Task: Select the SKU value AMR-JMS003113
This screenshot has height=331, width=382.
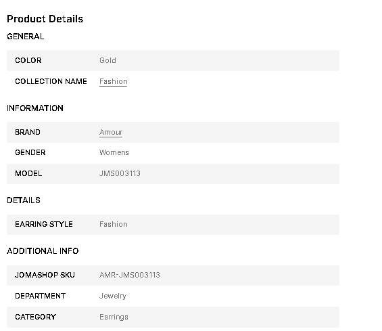Action: [x=130, y=275]
